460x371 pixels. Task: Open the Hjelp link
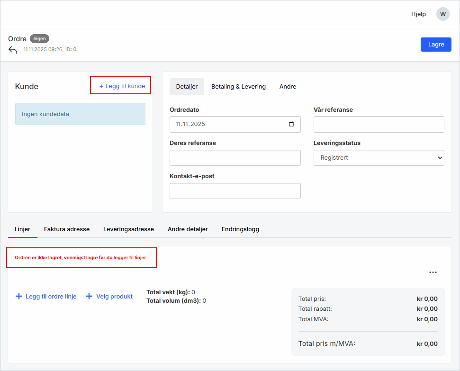[x=418, y=14]
